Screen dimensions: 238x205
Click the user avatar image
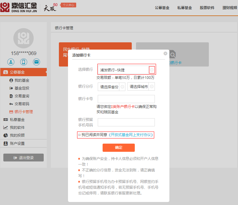pyautogui.click(x=24, y=38)
